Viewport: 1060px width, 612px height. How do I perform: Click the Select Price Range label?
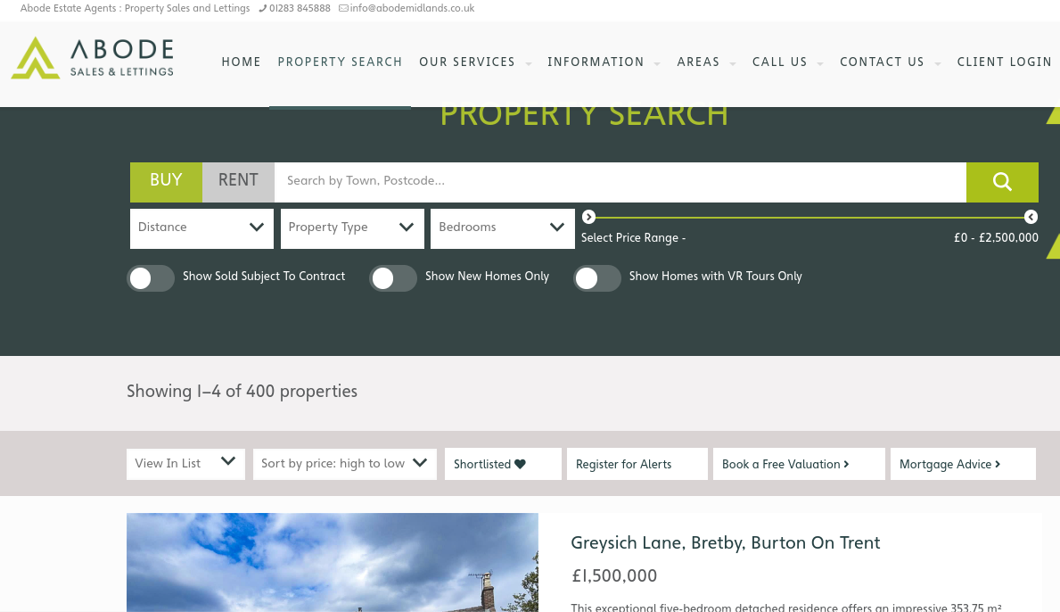(634, 238)
